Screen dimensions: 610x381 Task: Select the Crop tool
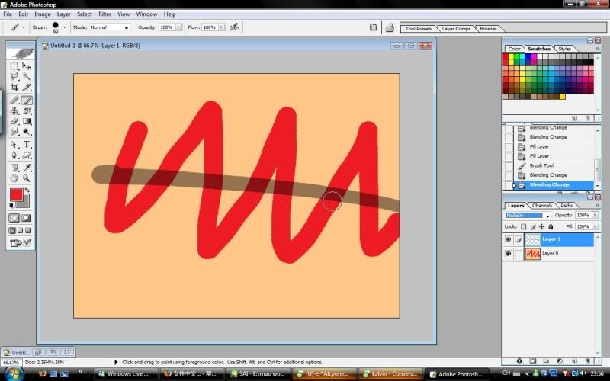coord(14,88)
